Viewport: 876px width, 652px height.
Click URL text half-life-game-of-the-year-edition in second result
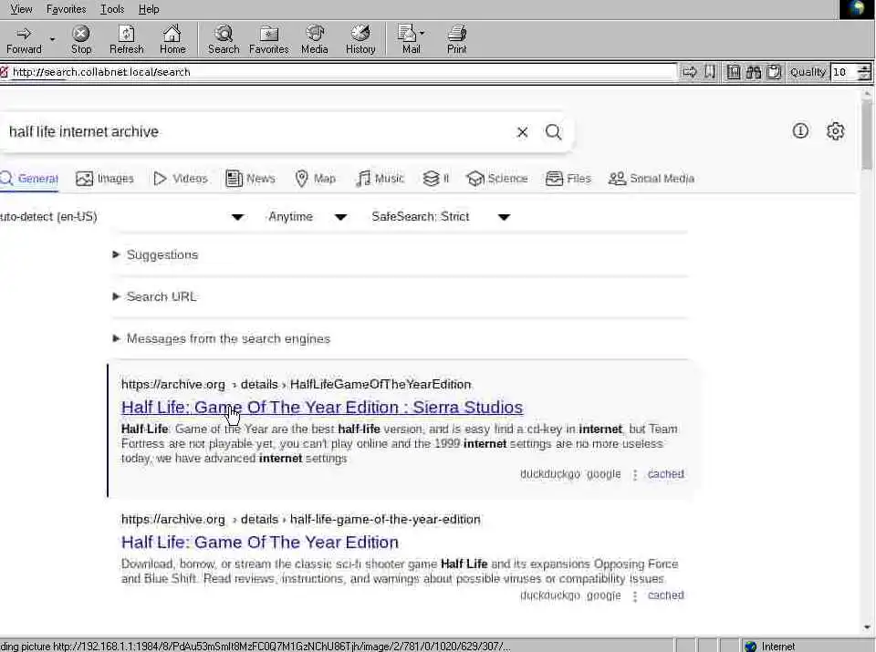(x=385, y=520)
